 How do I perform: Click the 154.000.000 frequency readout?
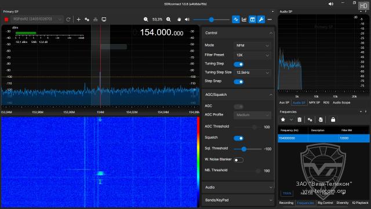pos(162,33)
